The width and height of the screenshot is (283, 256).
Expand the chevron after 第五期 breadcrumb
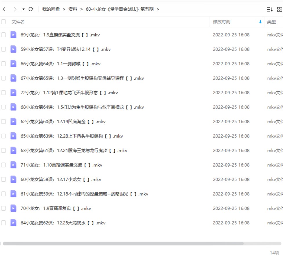(158, 9)
